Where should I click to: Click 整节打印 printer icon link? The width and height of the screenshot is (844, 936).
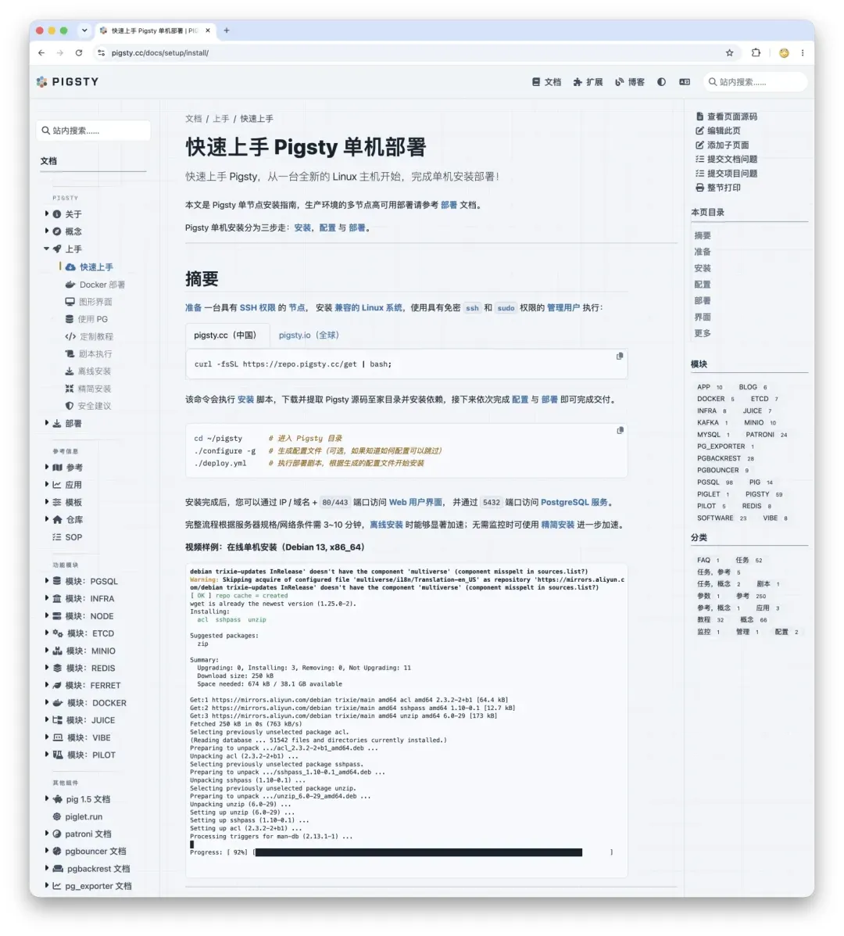[x=718, y=188]
